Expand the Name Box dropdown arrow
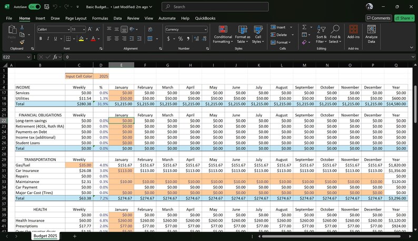The width and height of the screenshot is (418, 241). (28, 57)
